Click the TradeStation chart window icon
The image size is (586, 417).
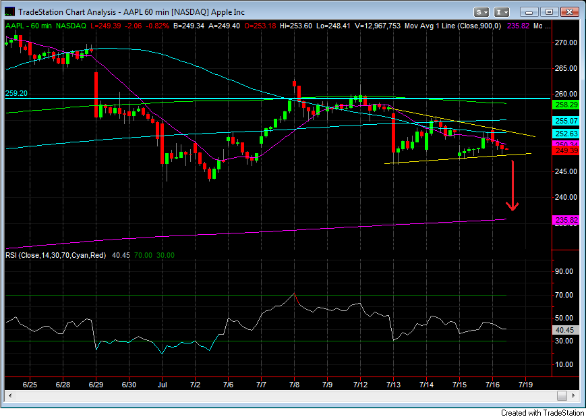click(11, 11)
